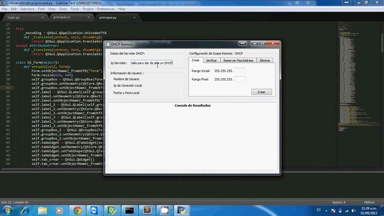Open the Find menu

point(41,9)
